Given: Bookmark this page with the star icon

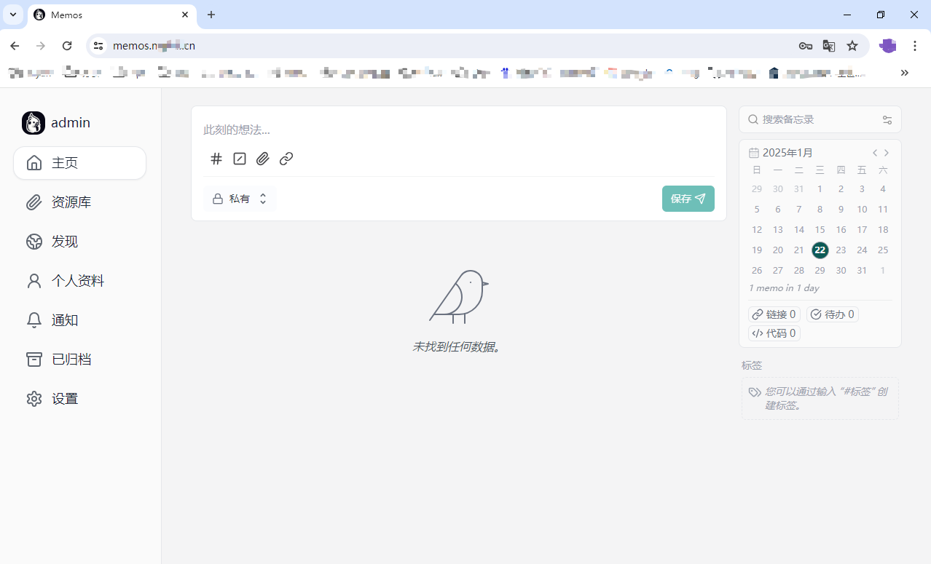Looking at the screenshot, I should (x=852, y=46).
